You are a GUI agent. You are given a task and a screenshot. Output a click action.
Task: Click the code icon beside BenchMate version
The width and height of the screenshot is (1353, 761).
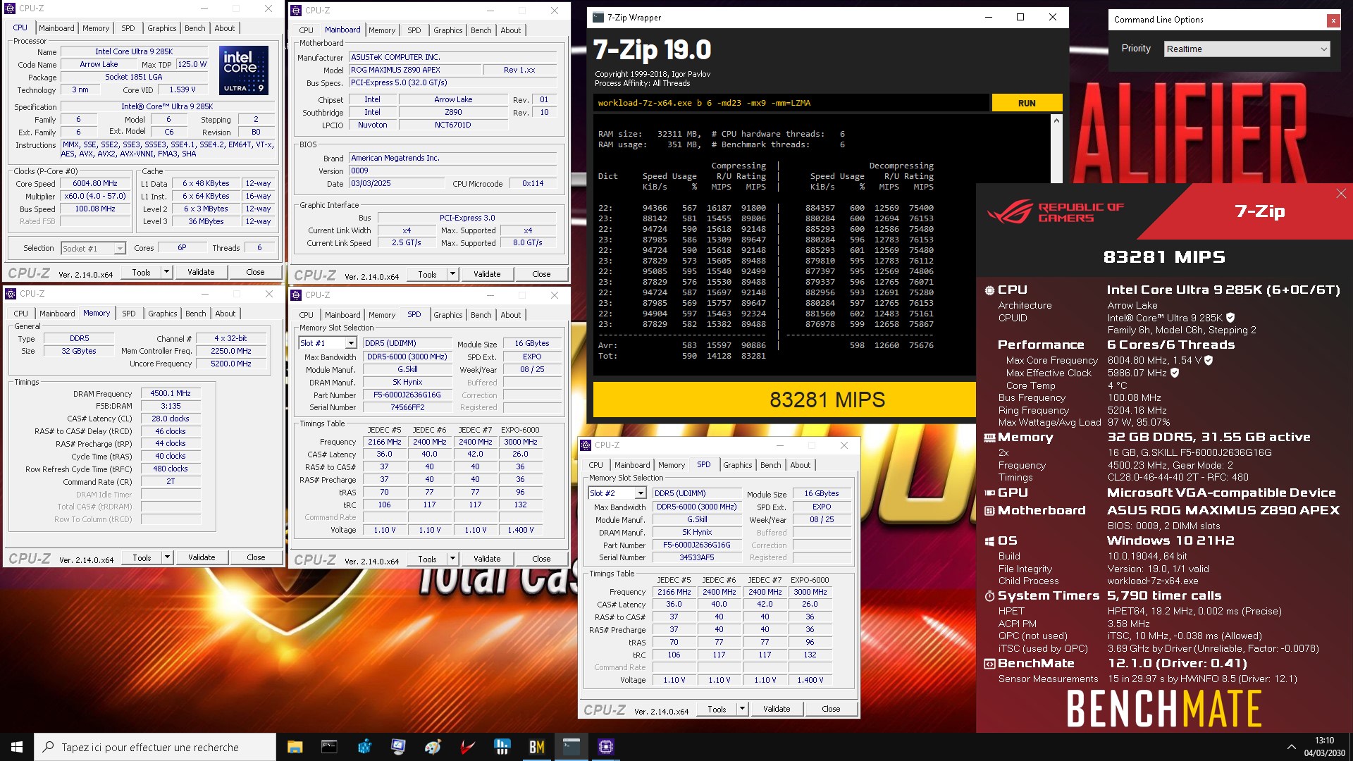pyautogui.click(x=989, y=664)
